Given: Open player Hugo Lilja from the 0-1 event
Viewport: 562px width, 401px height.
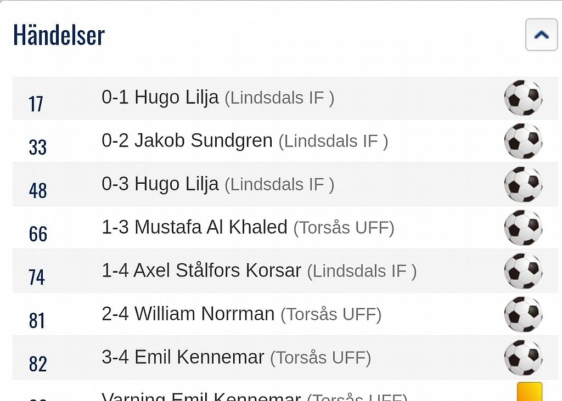Looking at the screenshot, I should 177,97.
